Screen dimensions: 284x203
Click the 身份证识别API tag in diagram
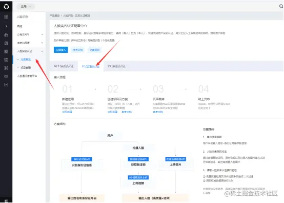(x=82, y=159)
